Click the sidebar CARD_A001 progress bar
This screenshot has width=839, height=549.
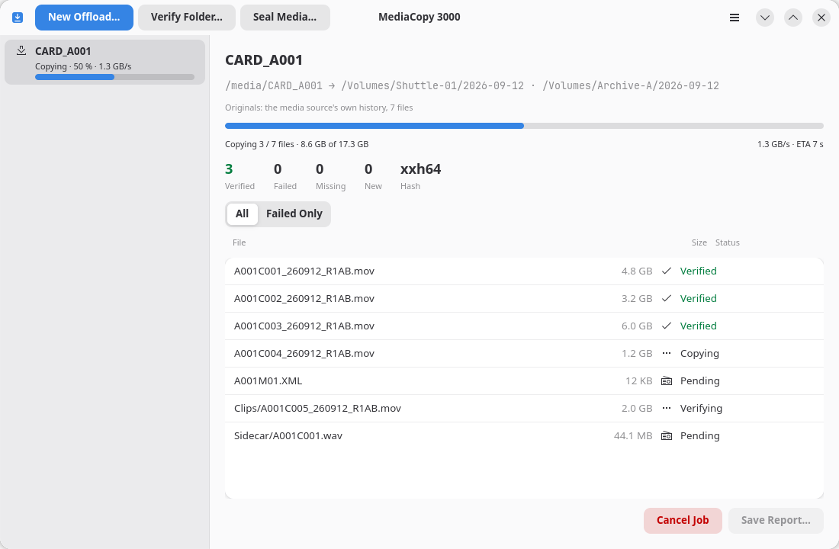(x=114, y=77)
